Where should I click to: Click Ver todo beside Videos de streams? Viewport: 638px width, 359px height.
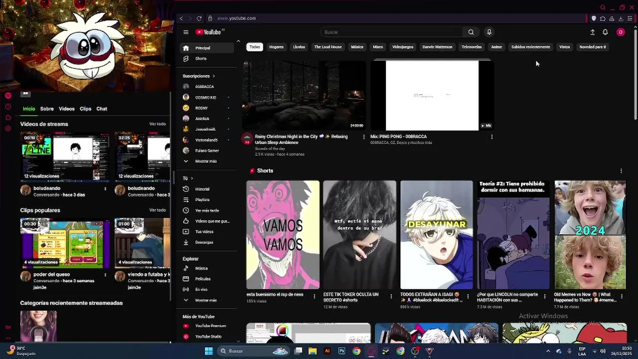coord(157,124)
